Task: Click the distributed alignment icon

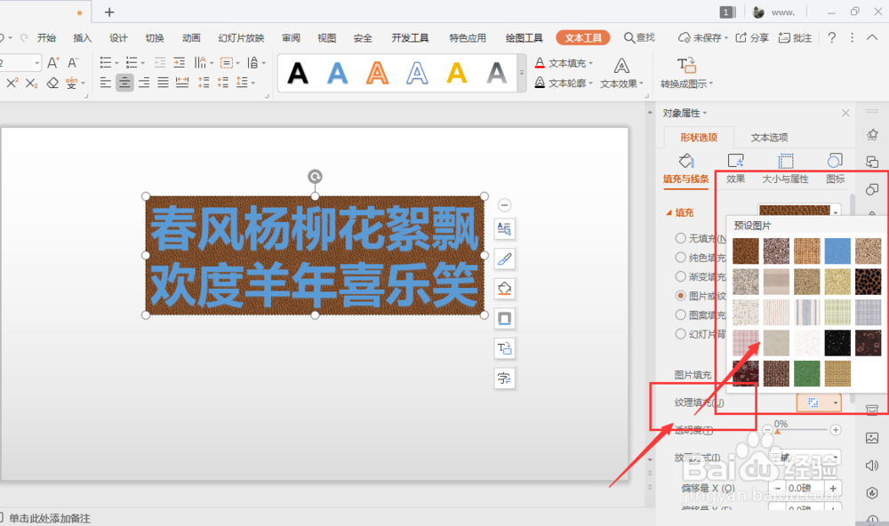Action: point(182,83)
